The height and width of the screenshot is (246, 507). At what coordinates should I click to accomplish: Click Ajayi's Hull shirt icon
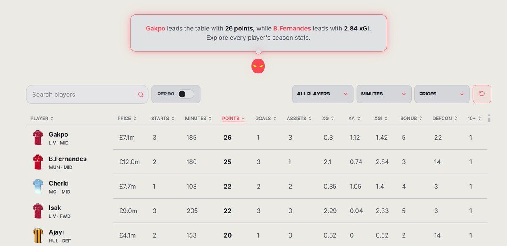pyautogui.click(x=38, y=235)
